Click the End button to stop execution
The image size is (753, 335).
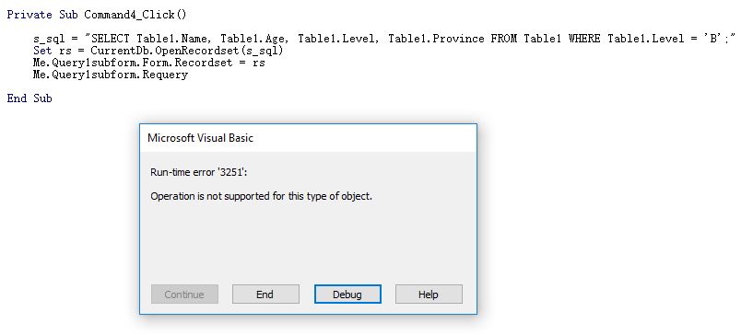pyautogui.click(x=265, y=295)
